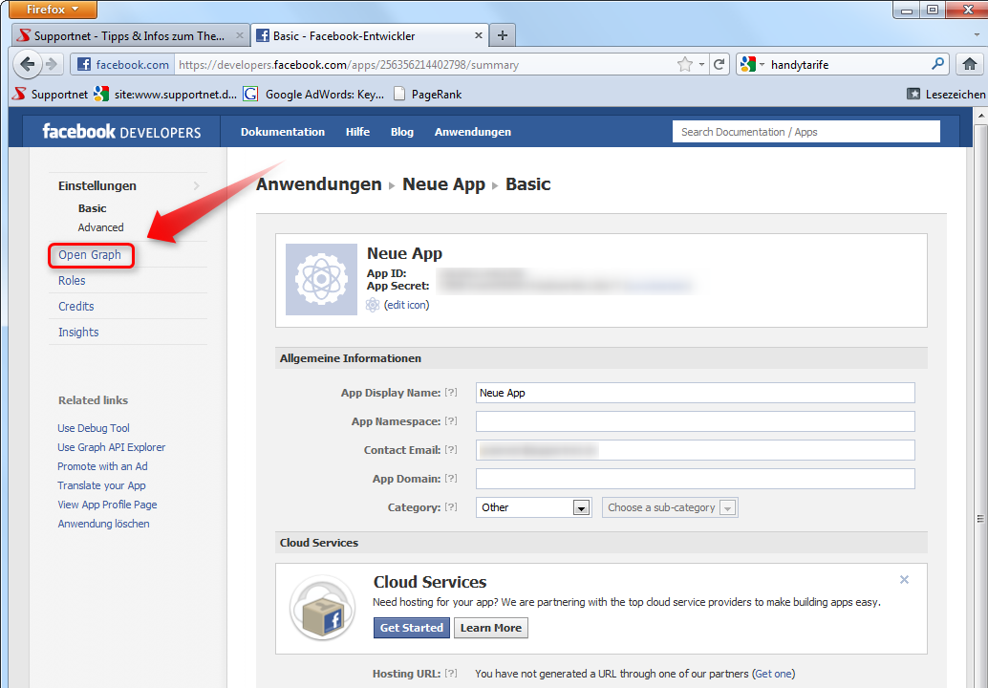Open the Firefox menu button

(x=53, y=9)
